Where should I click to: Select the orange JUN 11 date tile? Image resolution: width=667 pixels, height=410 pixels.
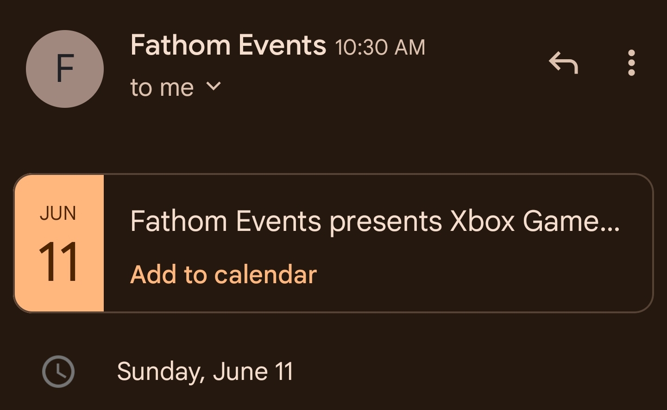[59, 243]
